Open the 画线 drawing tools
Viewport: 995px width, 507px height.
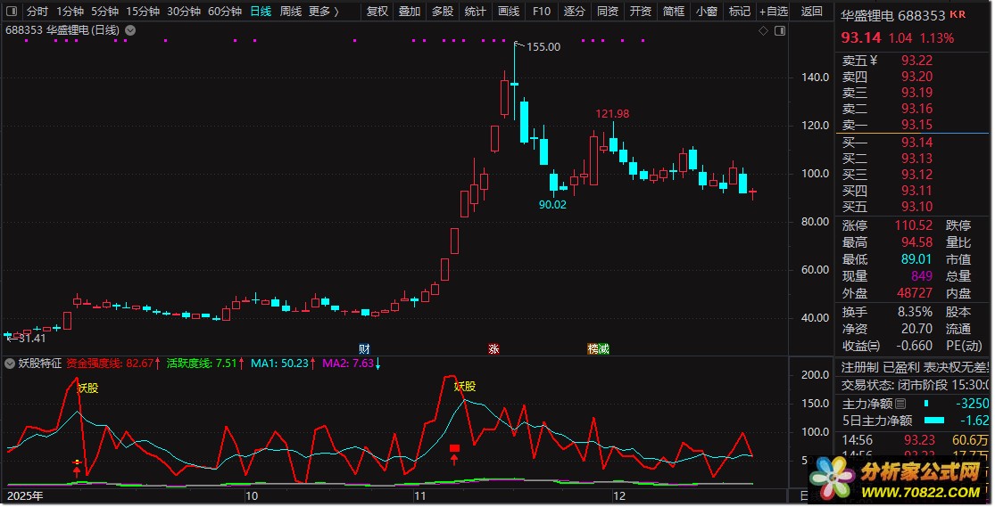point(508,12)
